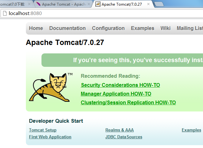Close the tomcat7.0下载 tab
203x148 pixels.
click(x=29, y=4)
